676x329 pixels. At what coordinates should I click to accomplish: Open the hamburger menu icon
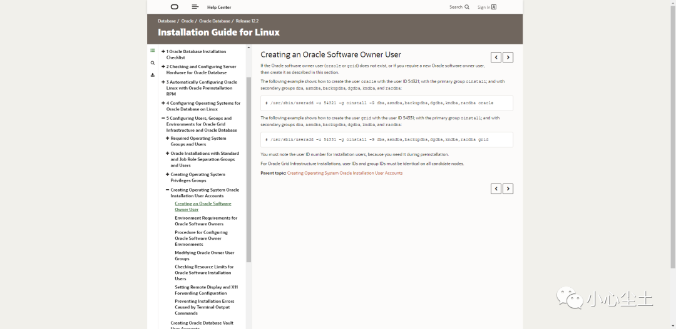tap(195, 7)
